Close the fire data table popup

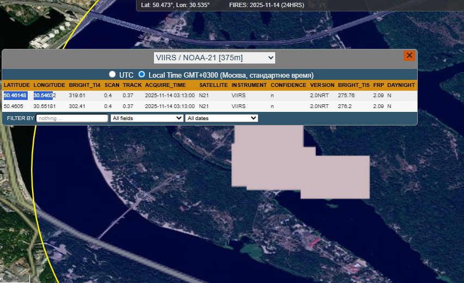[409, 55]
